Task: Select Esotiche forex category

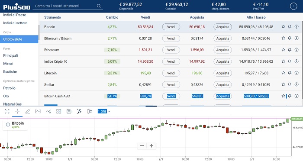Action: (x=10, y=71)
